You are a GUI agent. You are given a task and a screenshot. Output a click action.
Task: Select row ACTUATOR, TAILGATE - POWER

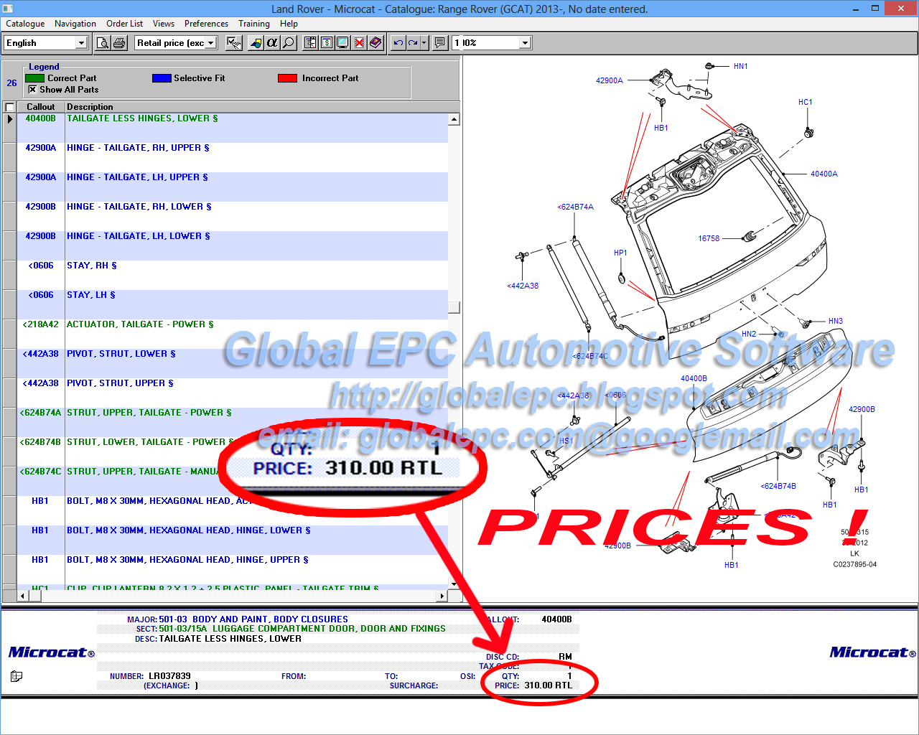(x=233, y=334)
